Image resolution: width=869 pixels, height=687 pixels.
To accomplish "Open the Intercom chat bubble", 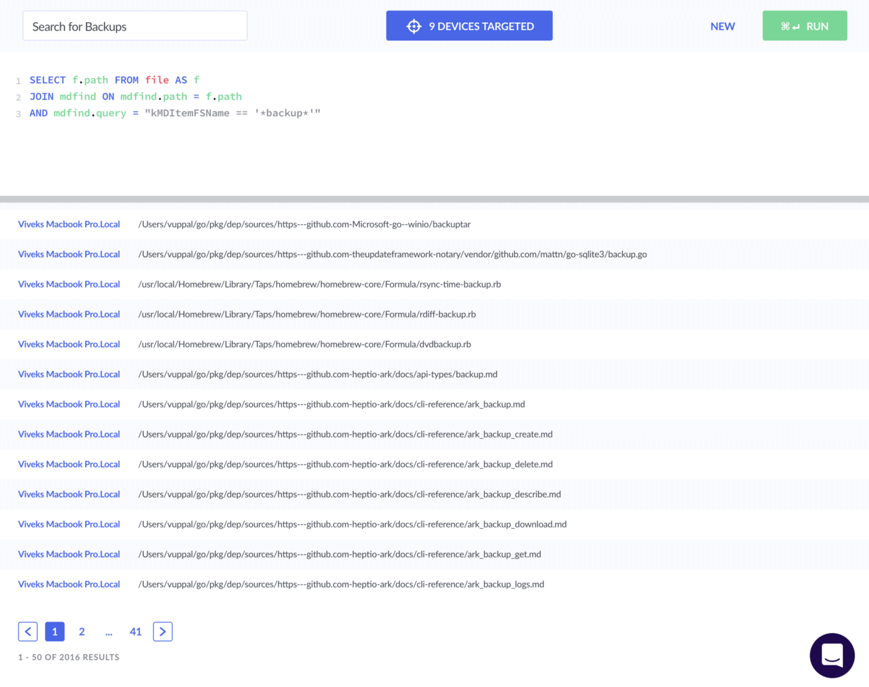I will [x=832, y=655].
